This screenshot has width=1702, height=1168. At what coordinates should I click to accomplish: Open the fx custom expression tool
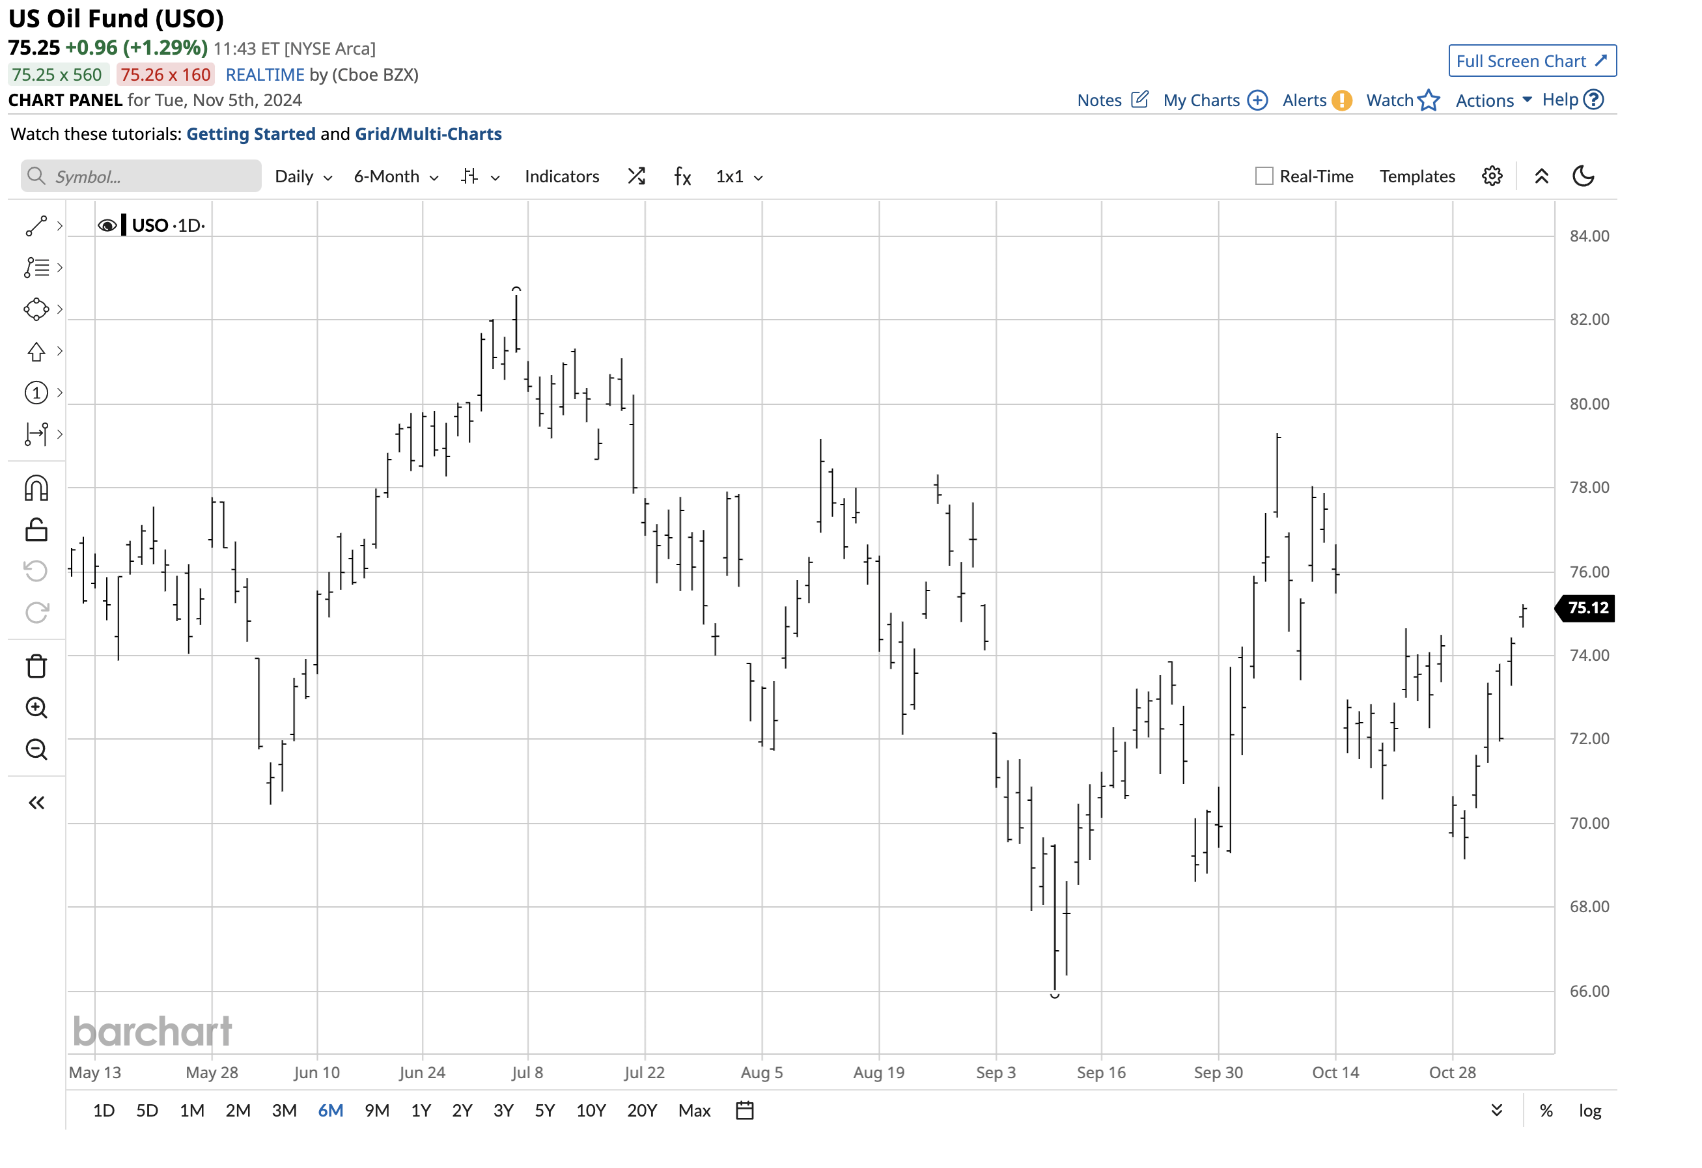681,176
